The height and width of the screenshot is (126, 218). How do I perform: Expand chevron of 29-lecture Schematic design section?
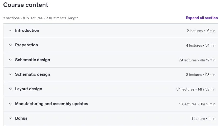[x=10, y=60]
